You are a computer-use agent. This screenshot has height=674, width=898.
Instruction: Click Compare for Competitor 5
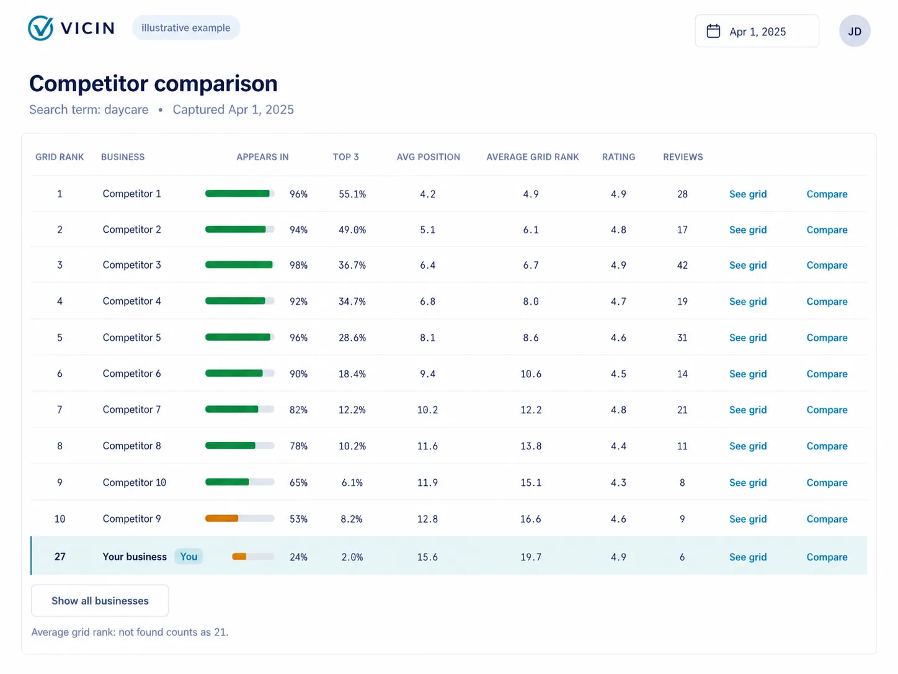pyautogui.click(x=827, y=338)
